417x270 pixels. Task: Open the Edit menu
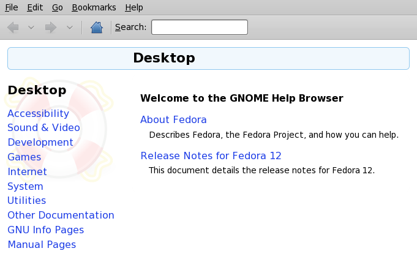pos(35,7)
